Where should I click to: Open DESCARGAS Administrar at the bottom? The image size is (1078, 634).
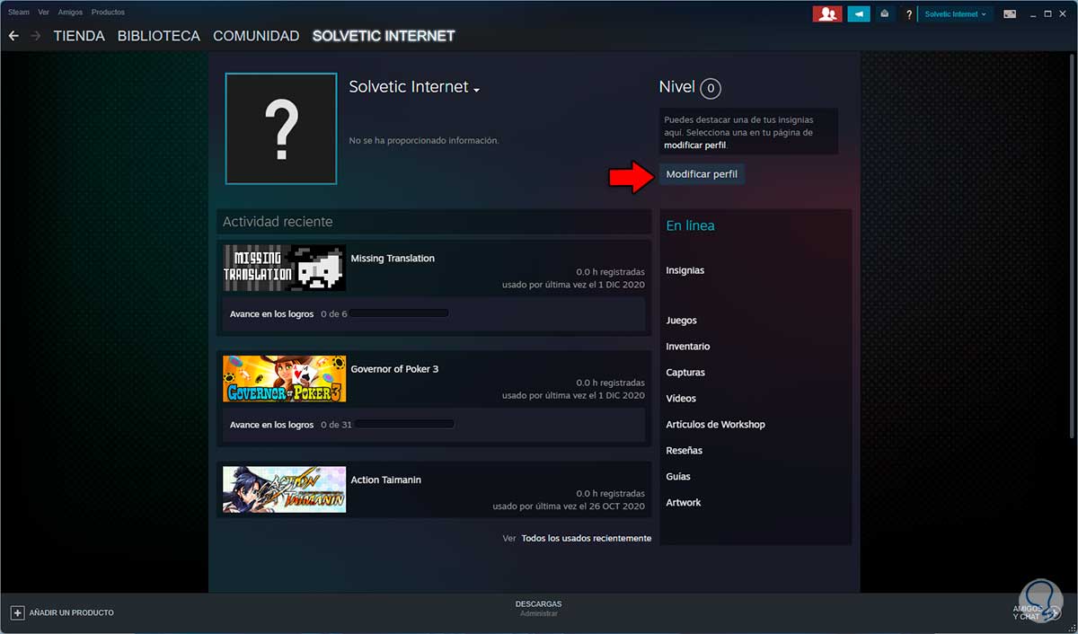click(x=538, y=608)
